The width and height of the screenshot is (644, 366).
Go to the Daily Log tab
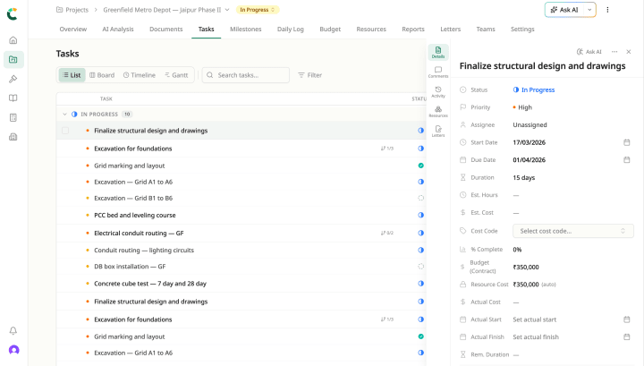tap(291, 30)
